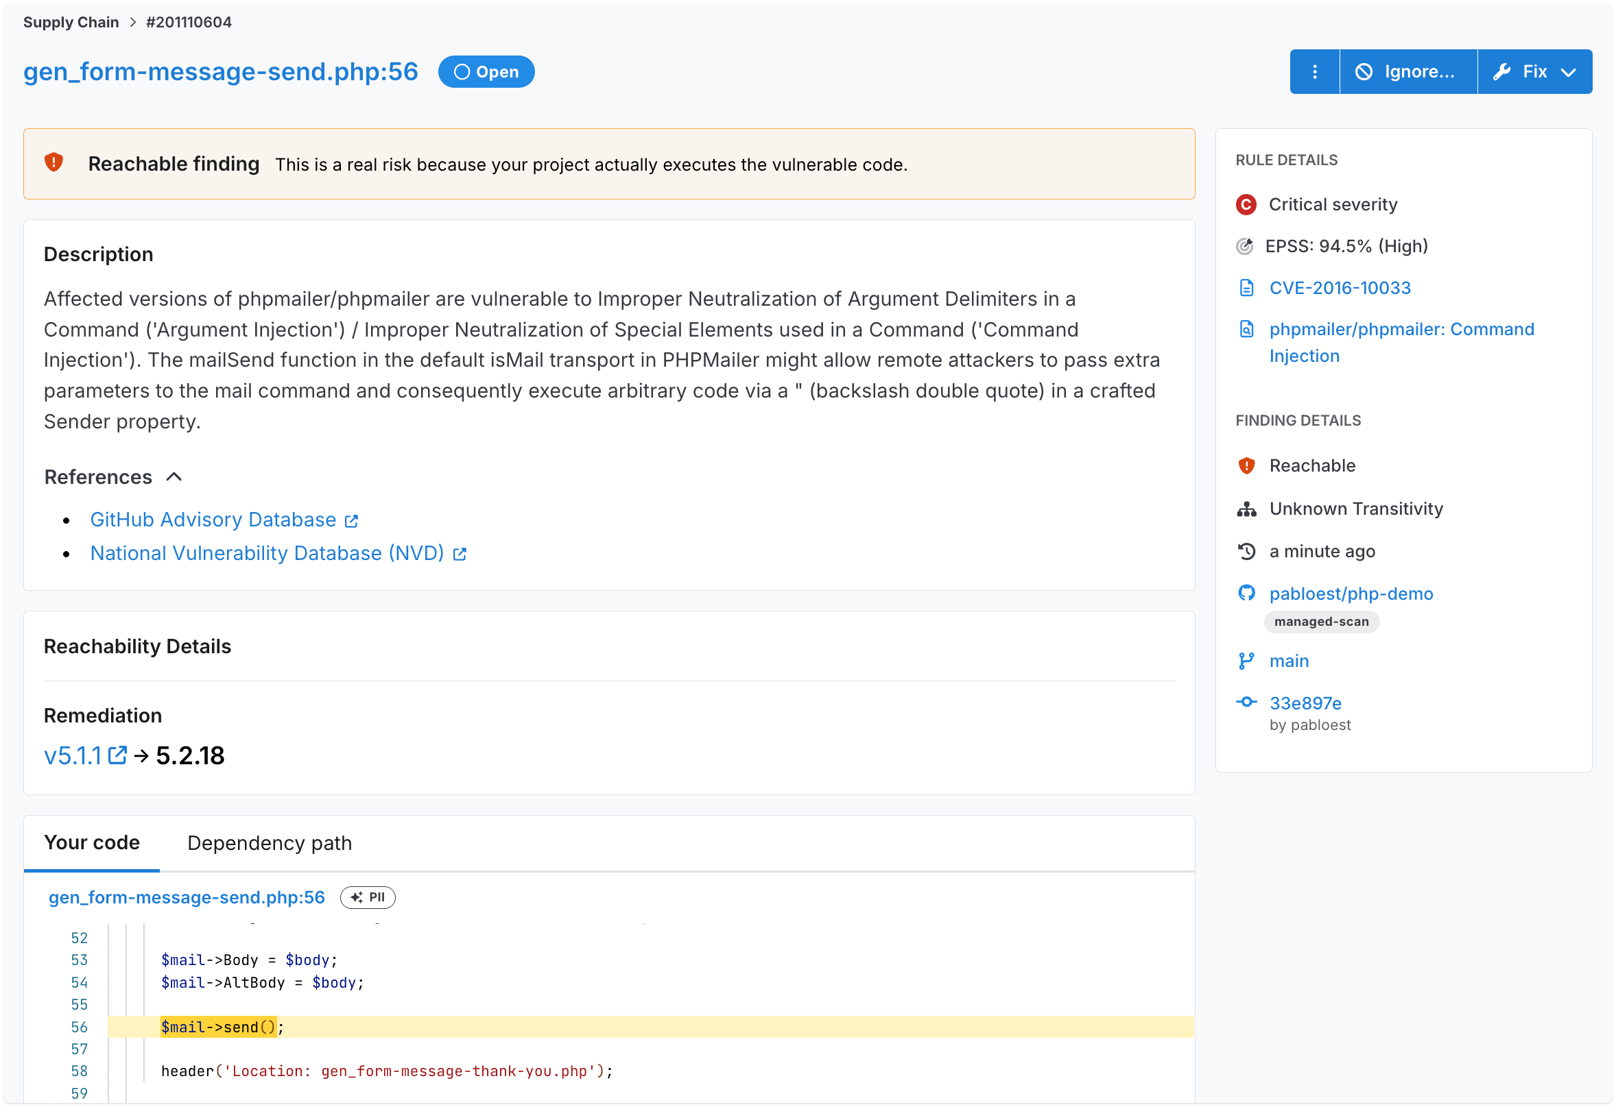Screen dimensions: 1616x1107
Task: Click the header('Location: ...') code line
Action: [x=387, y=1071]
